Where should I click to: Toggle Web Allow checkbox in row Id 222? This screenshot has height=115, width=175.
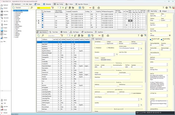(x=130, y=14)
